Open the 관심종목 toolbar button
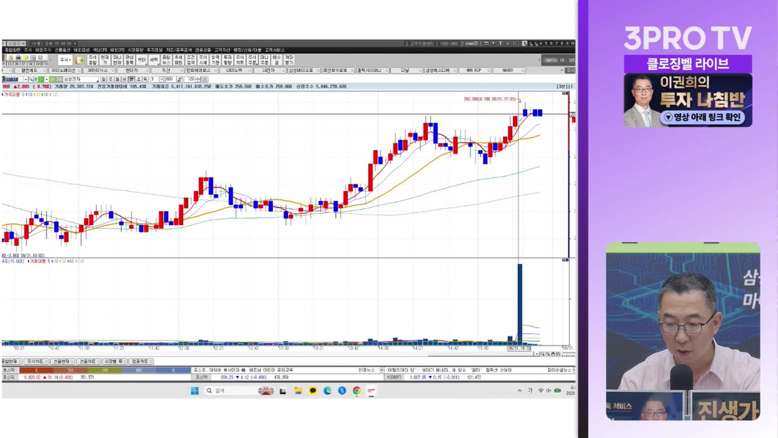 [x=129, y=60]
